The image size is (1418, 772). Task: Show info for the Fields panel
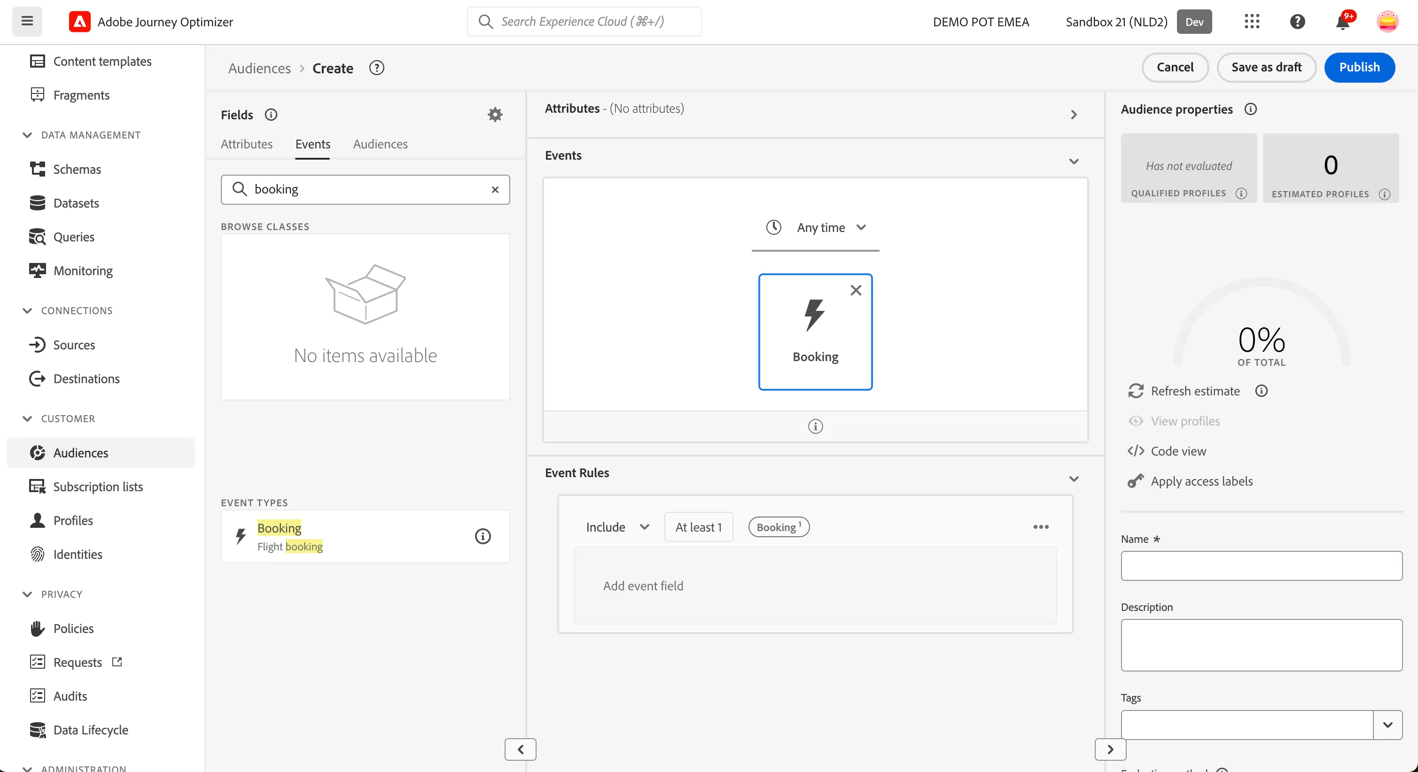271,115
